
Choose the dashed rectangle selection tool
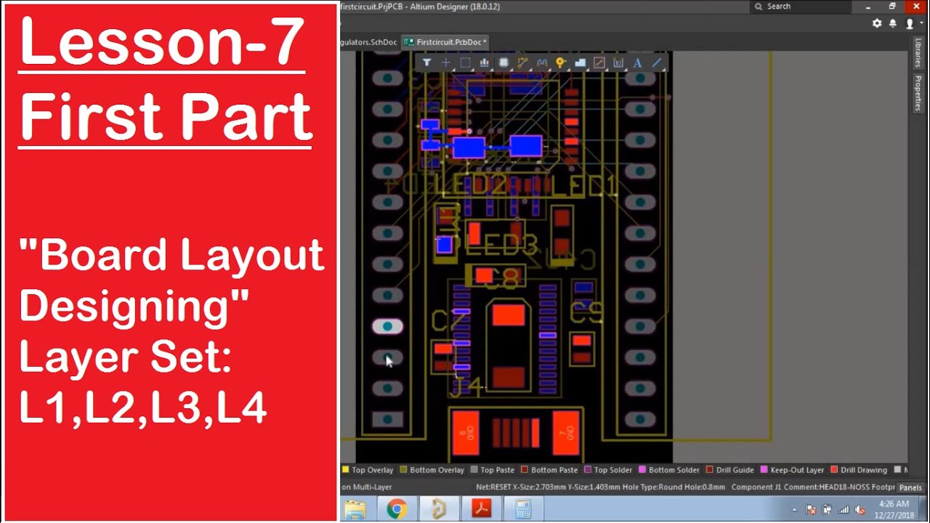465,63
